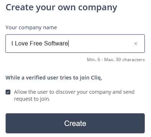Click the Create button
The width and height of the screenshot is (151, 137).
pyautogui.click(x=75, y=123)
